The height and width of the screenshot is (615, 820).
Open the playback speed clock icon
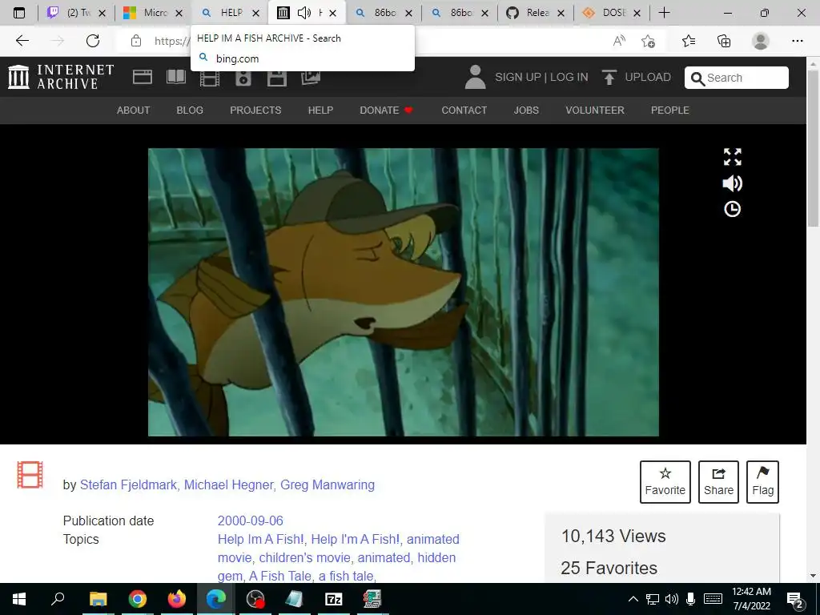click(732, 209)
